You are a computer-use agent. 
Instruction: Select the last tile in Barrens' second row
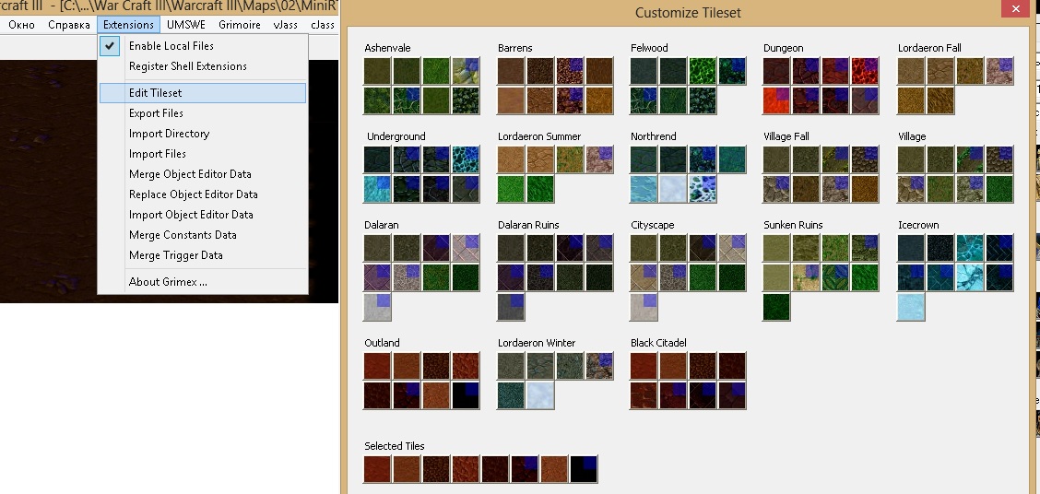click(x=599, y=100)
